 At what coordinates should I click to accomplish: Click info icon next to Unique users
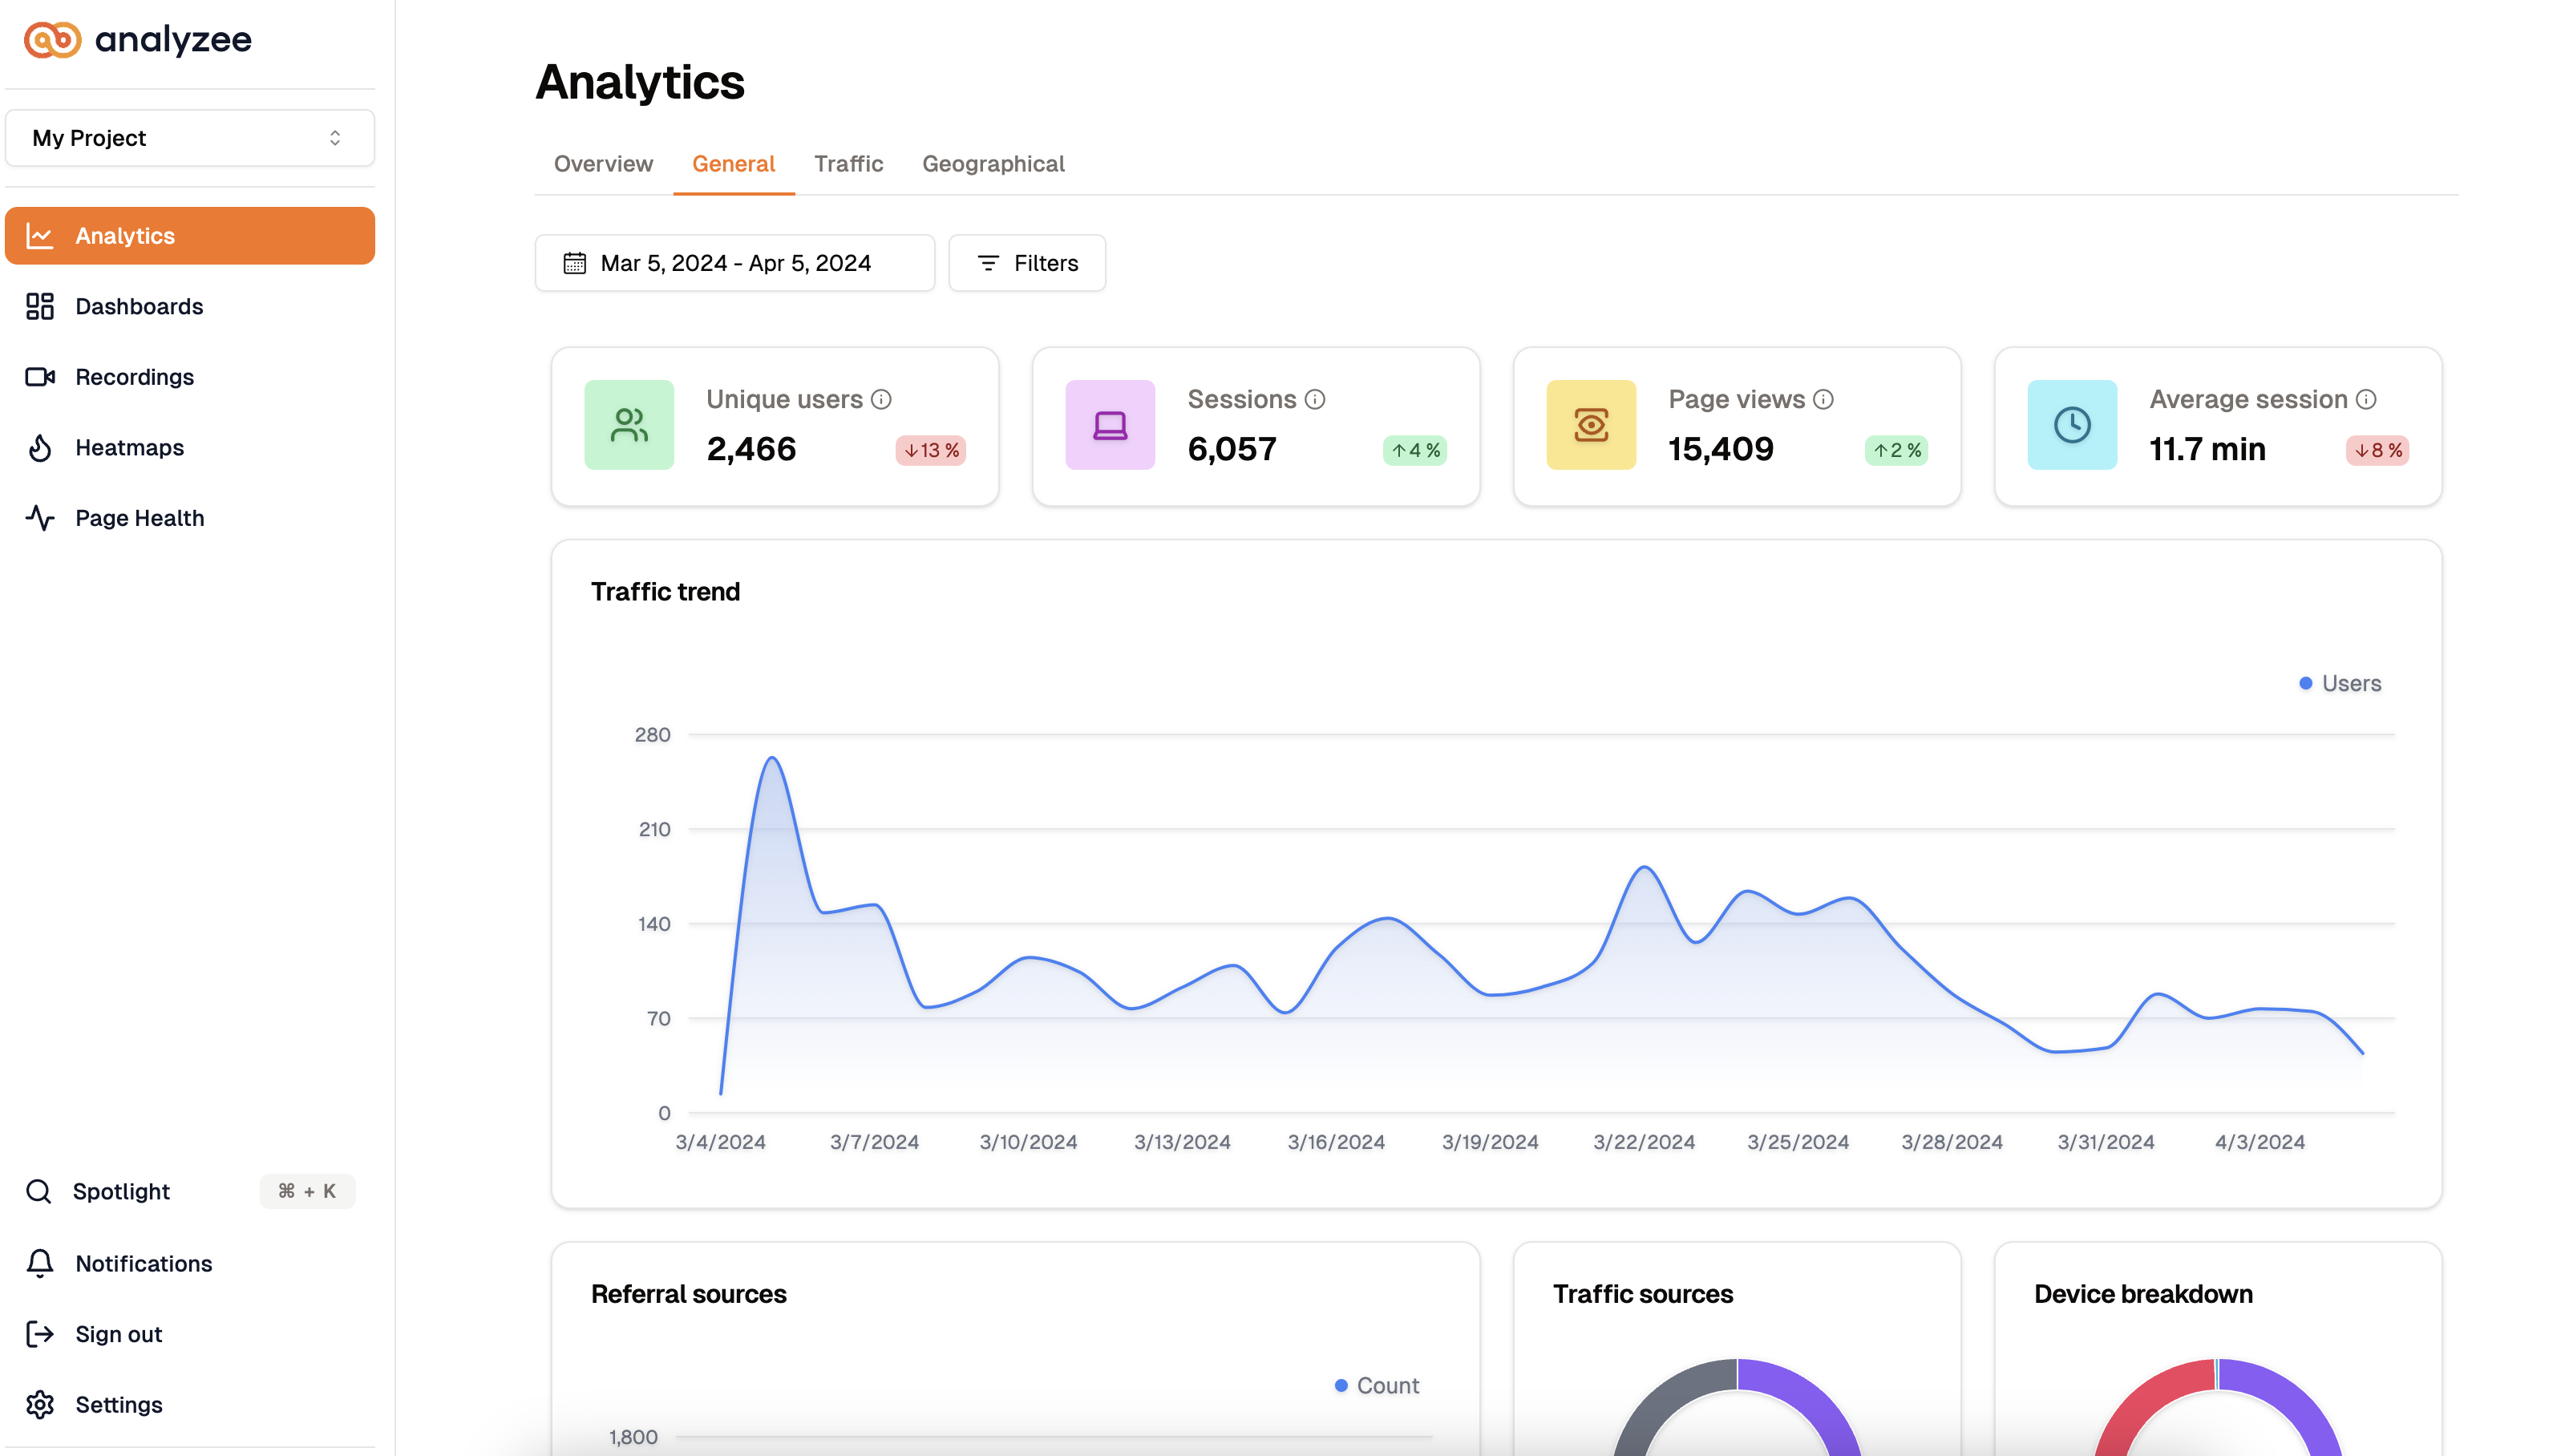pos(881,400)
